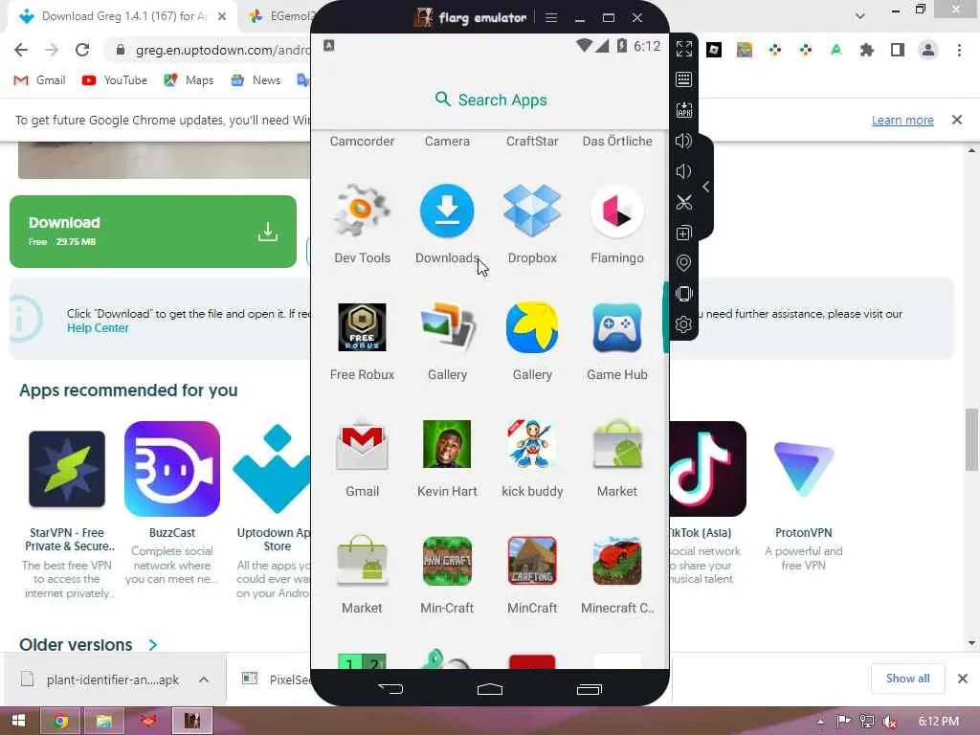Open the Gmail app in the emulator

[x=362, y=458]
